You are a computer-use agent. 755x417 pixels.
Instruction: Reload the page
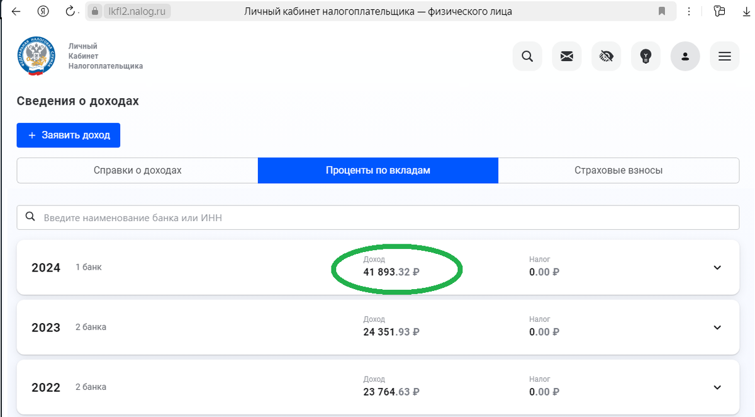tap(70, 11)
